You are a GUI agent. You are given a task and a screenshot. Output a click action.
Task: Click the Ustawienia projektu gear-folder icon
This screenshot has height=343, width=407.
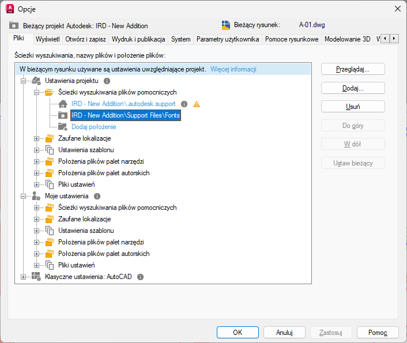[37, 81]
